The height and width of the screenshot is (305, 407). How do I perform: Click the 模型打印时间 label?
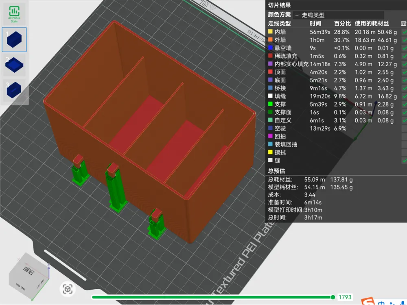286,210
